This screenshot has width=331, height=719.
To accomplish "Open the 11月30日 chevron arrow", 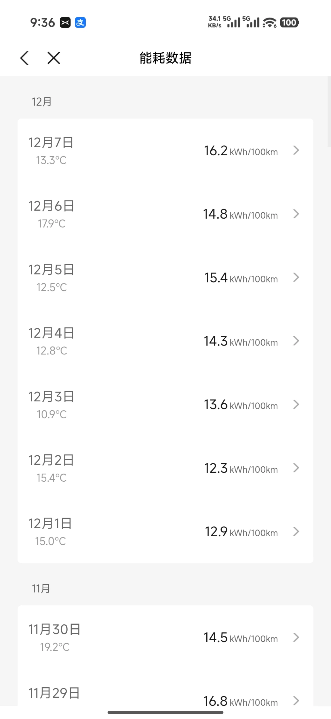I will point(296,638).
